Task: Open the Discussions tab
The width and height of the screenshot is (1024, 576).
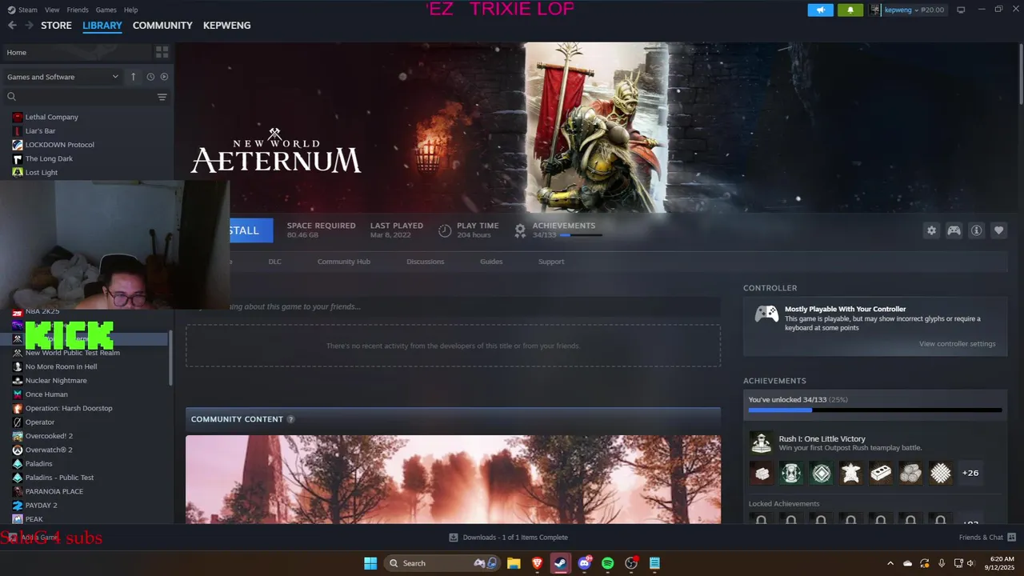Action: (x=425, y=262)
